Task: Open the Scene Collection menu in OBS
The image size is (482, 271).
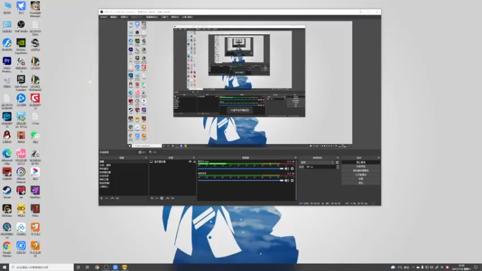Action: tap(152, 17)
